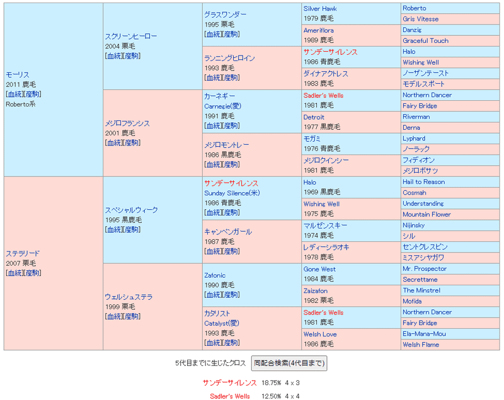Screen dimensions: 504x400
Task: Open Detroit horse page
Action: (x=314, y=117)
